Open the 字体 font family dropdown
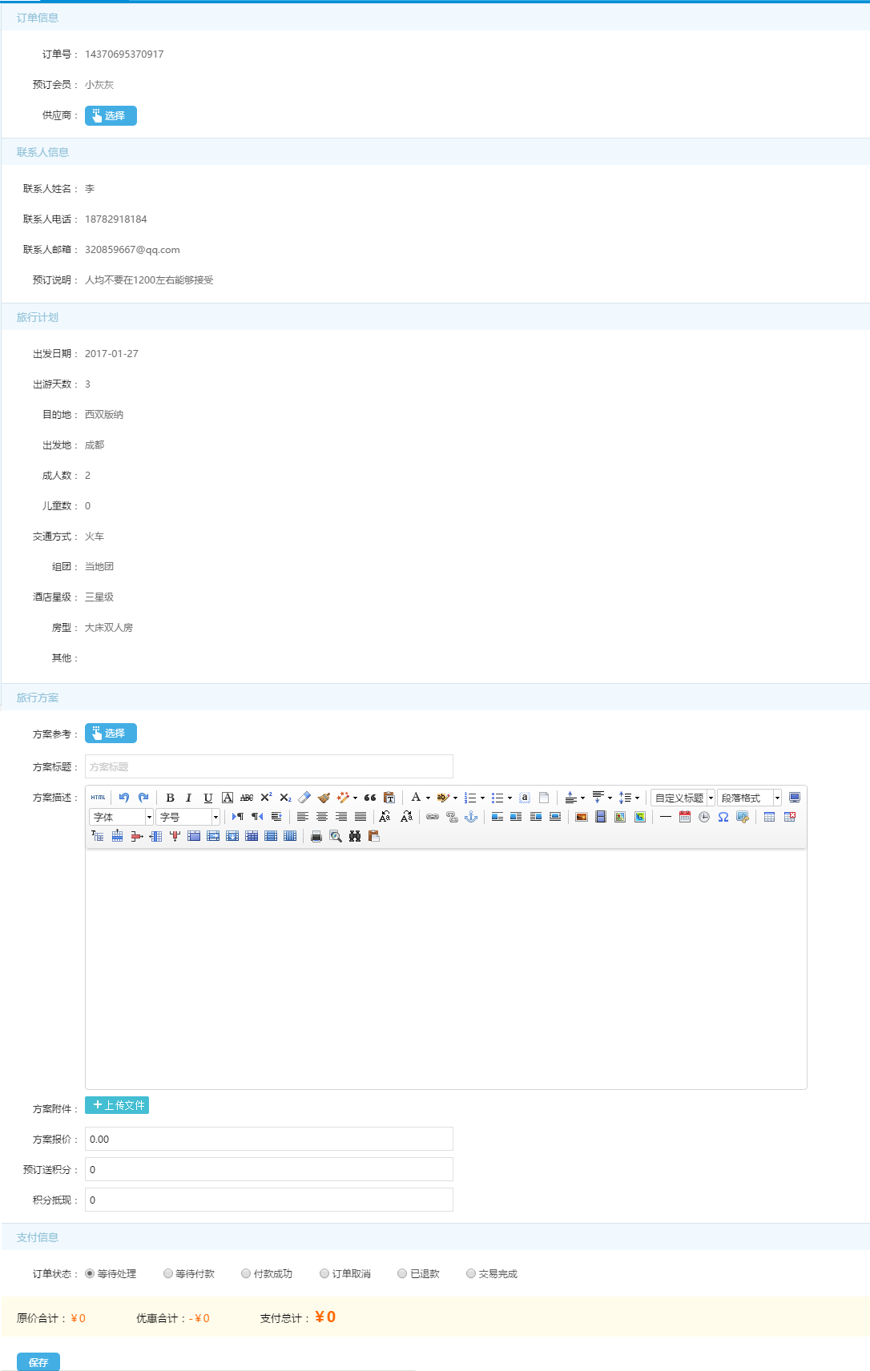This screenshot has height=1371, width=870. pos(121,817)
